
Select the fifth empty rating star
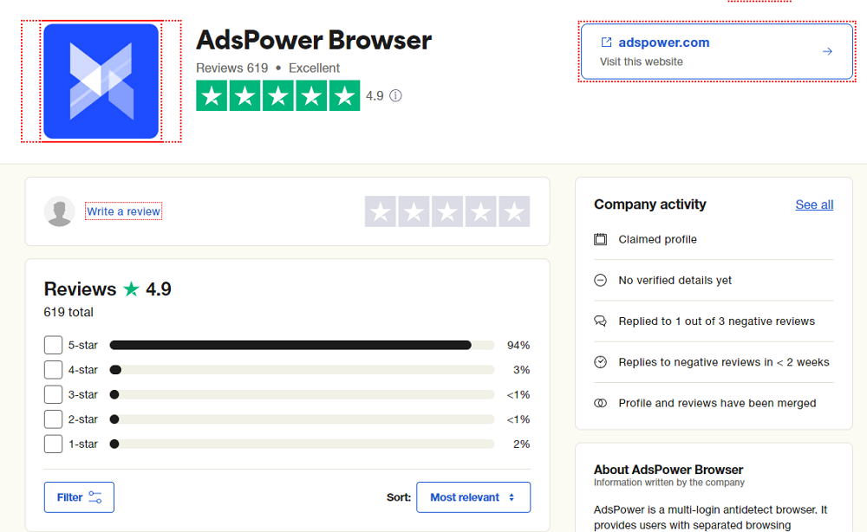click(x=514, y=211)
